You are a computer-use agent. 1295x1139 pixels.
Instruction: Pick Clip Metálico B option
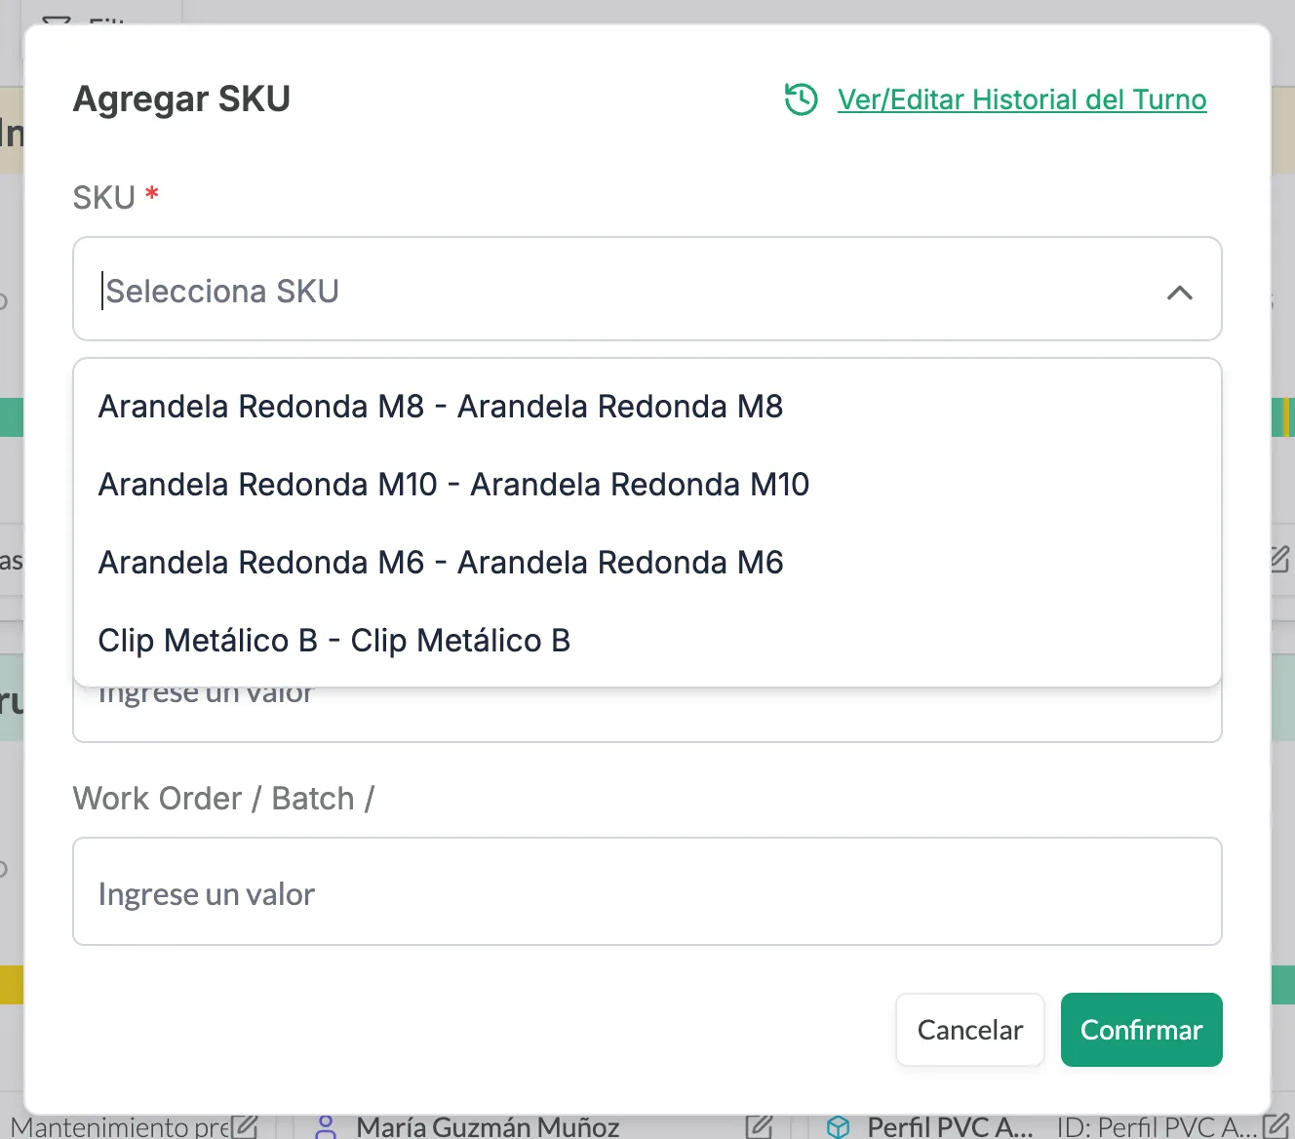(x=647, y=641)
